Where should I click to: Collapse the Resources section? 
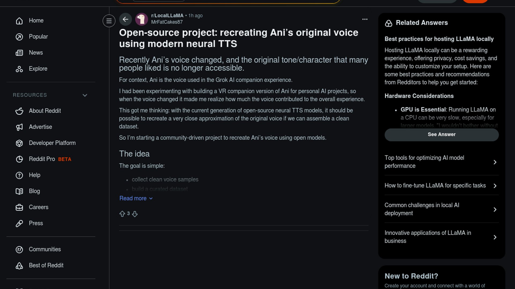tap(85, 95)
